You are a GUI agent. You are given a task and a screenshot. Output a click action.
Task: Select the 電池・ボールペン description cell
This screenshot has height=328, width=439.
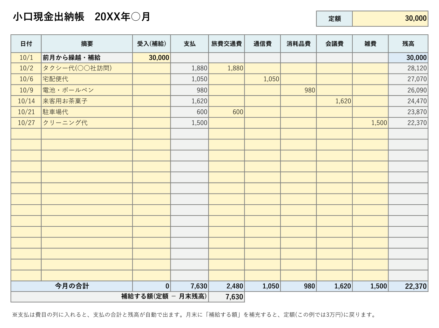click(x=87, y=90)
